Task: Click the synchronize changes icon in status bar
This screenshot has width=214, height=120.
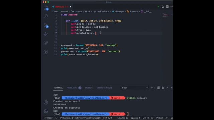Action: click(56, 118)
